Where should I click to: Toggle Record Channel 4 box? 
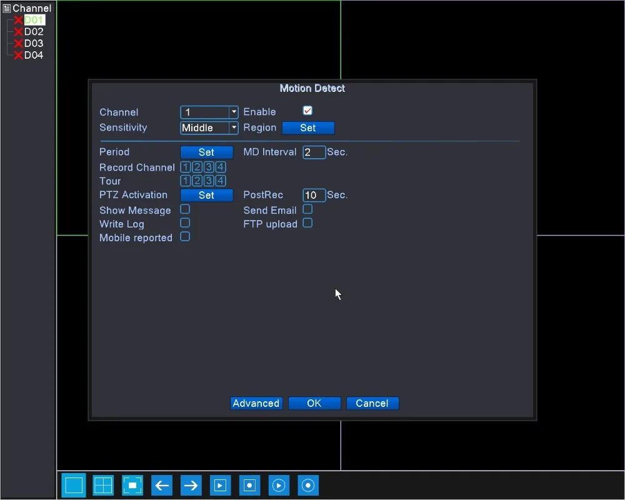(221, 167)
